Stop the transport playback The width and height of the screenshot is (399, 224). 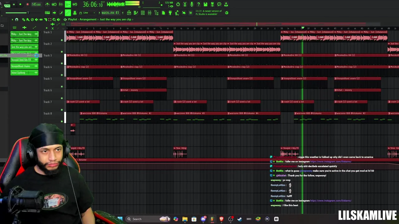click(x=20, y=4)
